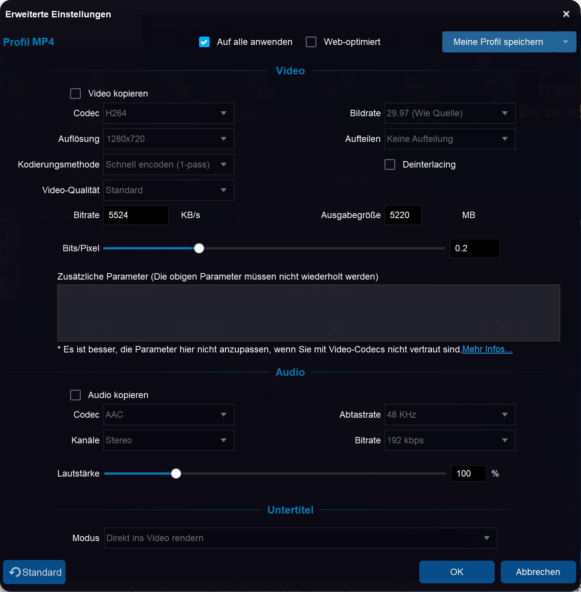581x592 pixels.
Task: Close the Erweiterte Einstellungen dialog
Action: (x=566, y=14)
